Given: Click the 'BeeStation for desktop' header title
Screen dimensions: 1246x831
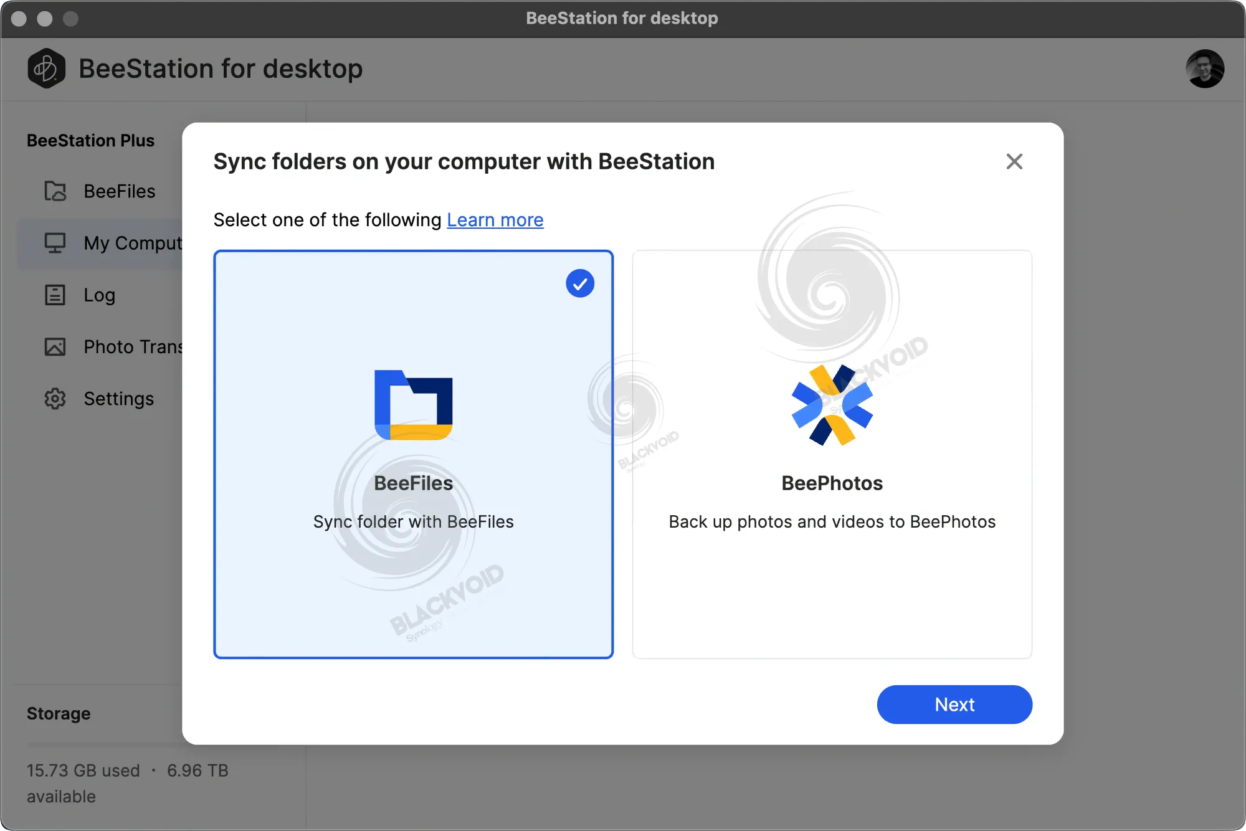Looking at the screenshot, I should pos(221,69).
